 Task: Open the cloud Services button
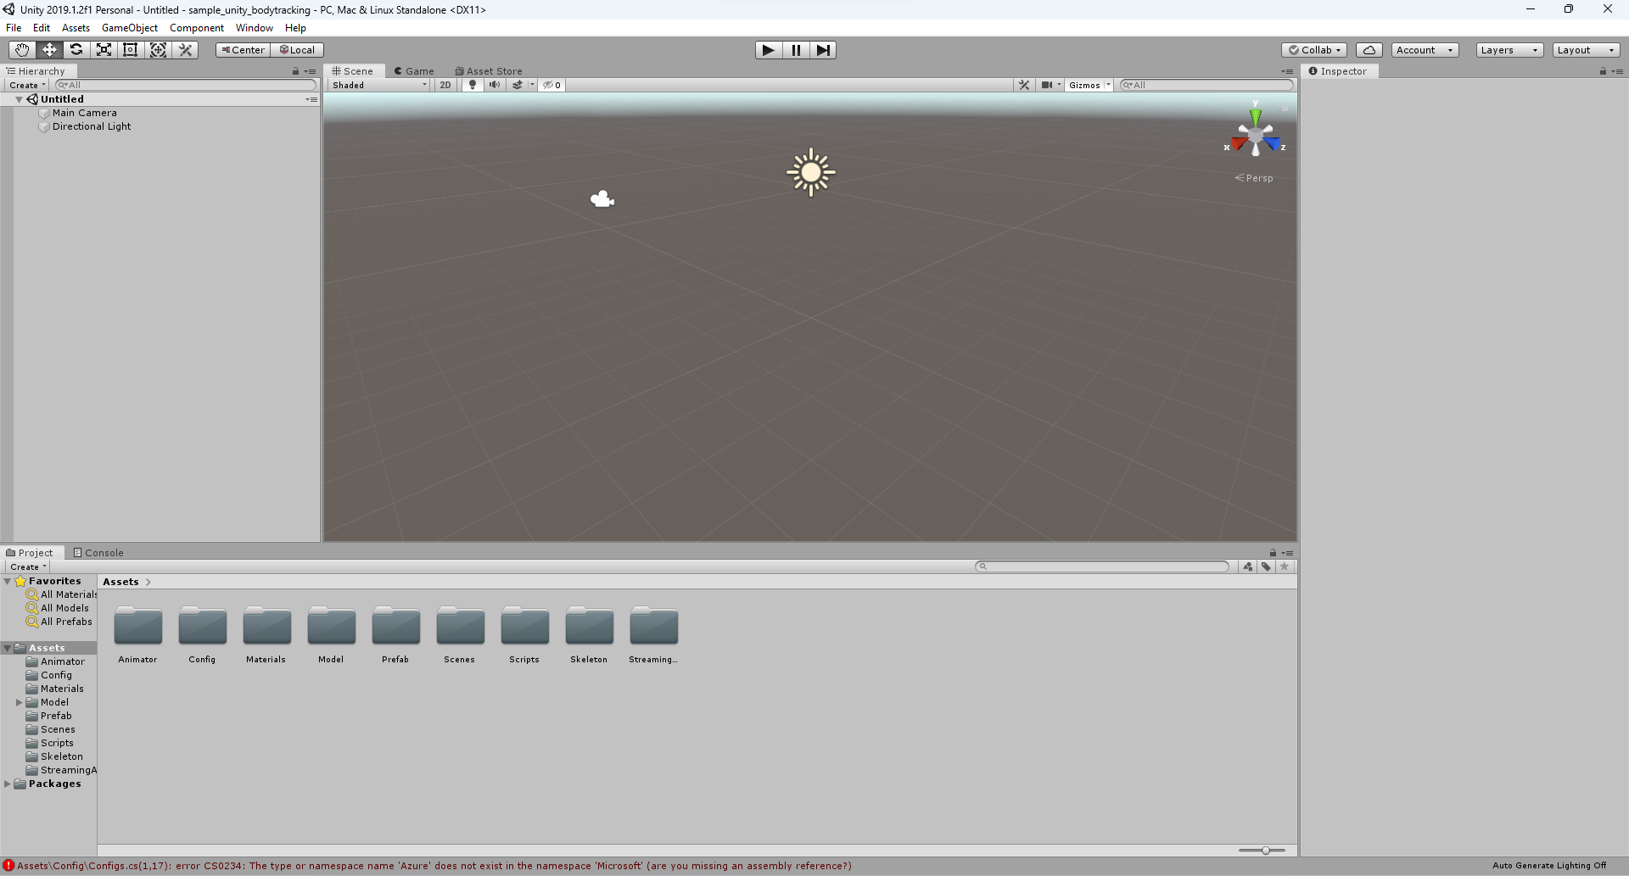[1369, 50]
